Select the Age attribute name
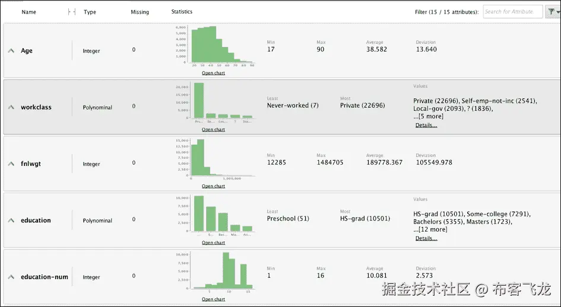 pos(27,51)
